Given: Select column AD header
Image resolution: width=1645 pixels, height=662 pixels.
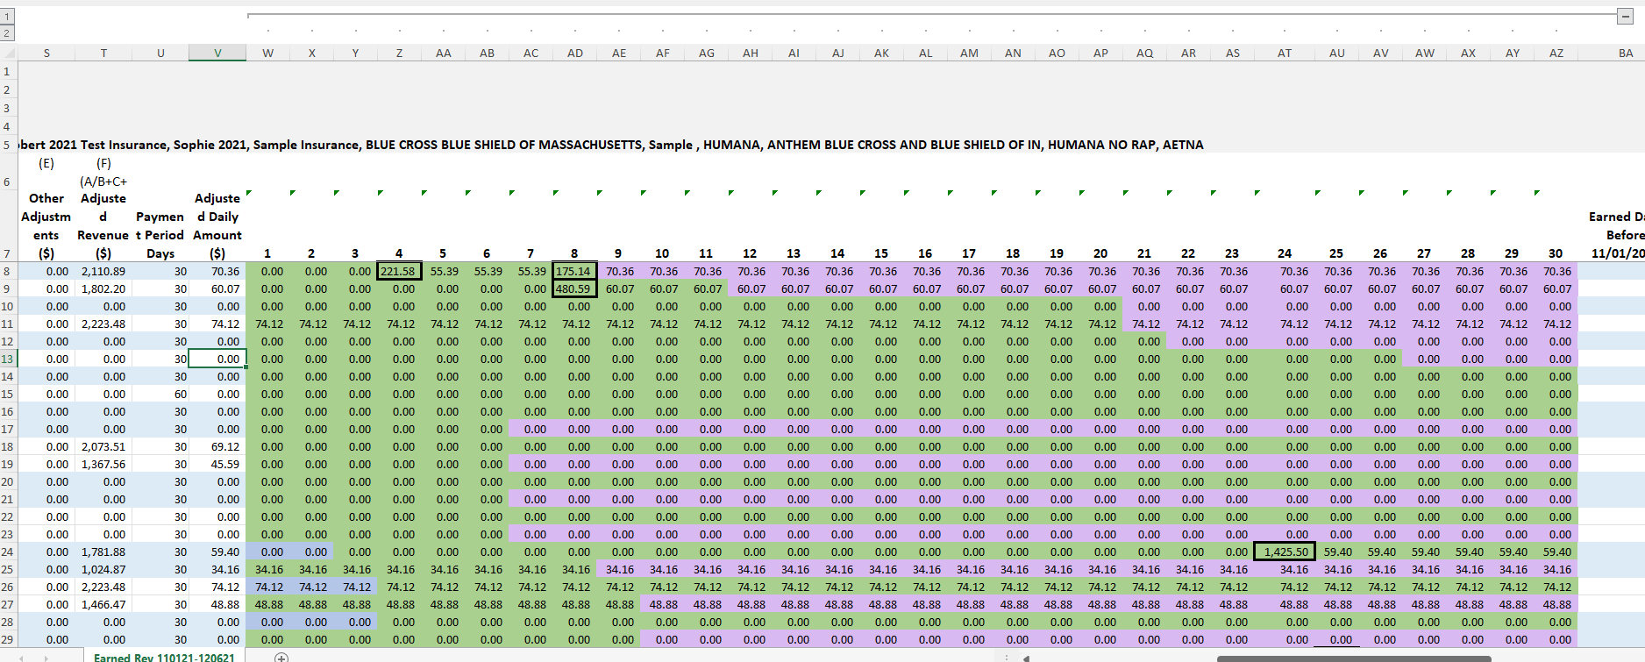Looking at the screenshot, I should [575, 53].
